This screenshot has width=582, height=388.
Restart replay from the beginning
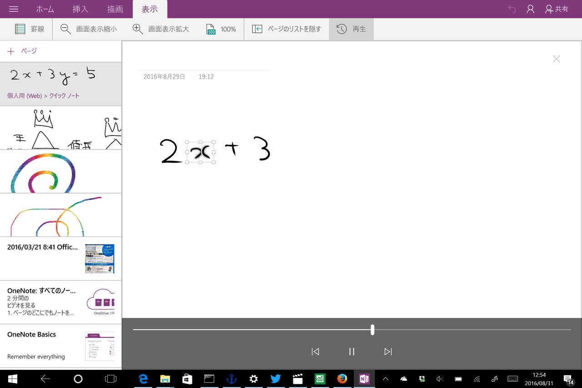click(315, 351)
